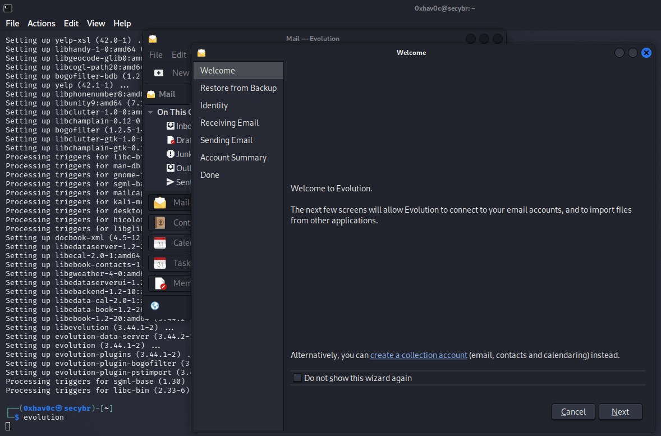Click the terminal title 0xhav0c@secybr: ~
This screenshot has height=436, width=661.
coord(445,8)
